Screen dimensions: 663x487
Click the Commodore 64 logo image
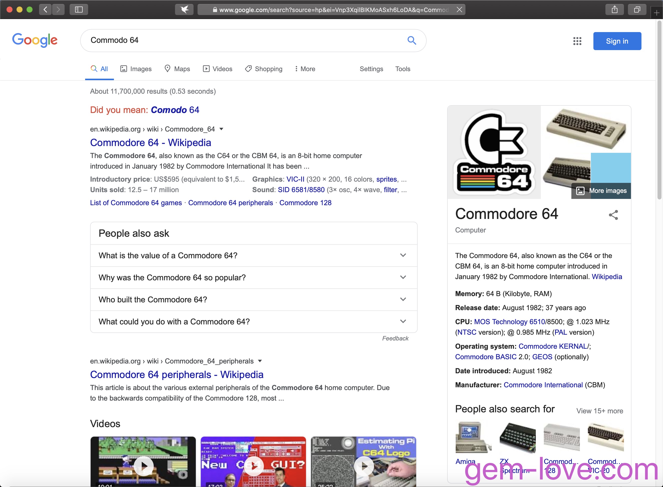tap(494, 152)
